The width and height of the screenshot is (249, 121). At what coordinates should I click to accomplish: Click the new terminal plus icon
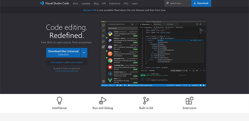coord(190,71)
